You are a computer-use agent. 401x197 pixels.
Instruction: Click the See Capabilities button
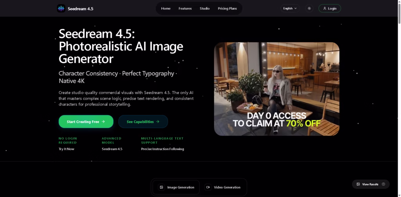[143, 122]
